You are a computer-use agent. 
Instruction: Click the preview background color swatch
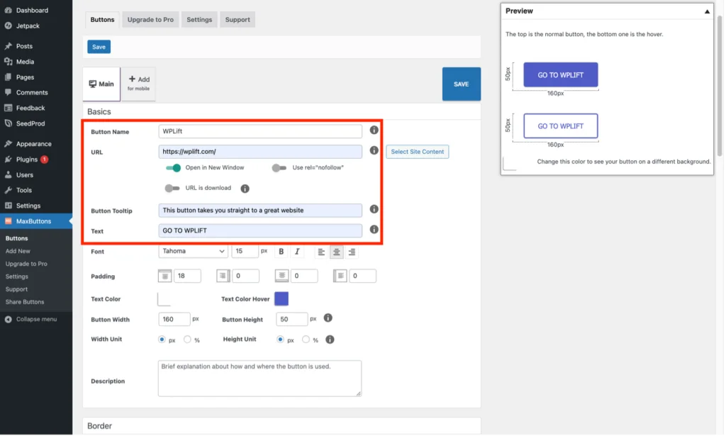(x=510, y=164)
